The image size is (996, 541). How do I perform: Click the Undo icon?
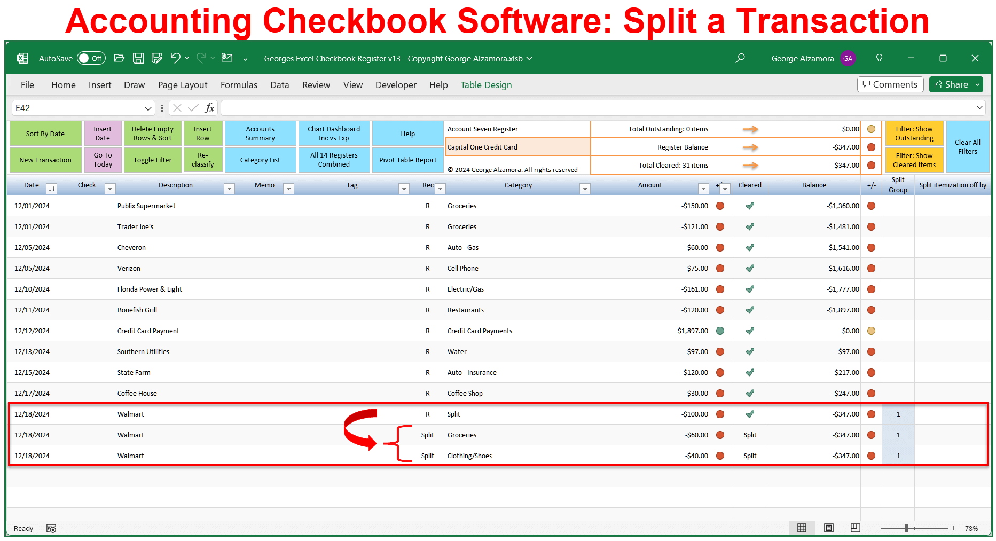(176, 58)
